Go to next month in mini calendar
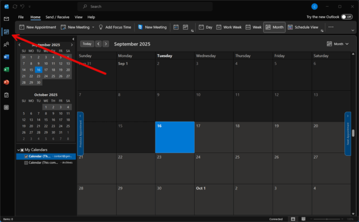Image resolution: width=359 pixels, height=222 pixels. 72,45
